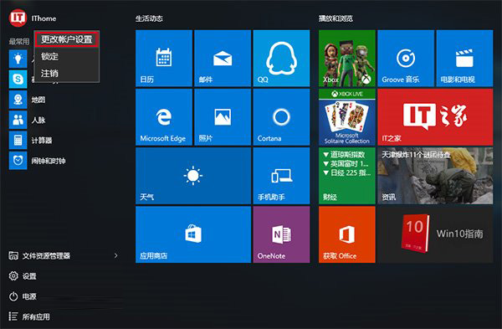This screenshot has width=502, height=329.
Task: Open the 资讯 news tile
Action: coord(435,176)
